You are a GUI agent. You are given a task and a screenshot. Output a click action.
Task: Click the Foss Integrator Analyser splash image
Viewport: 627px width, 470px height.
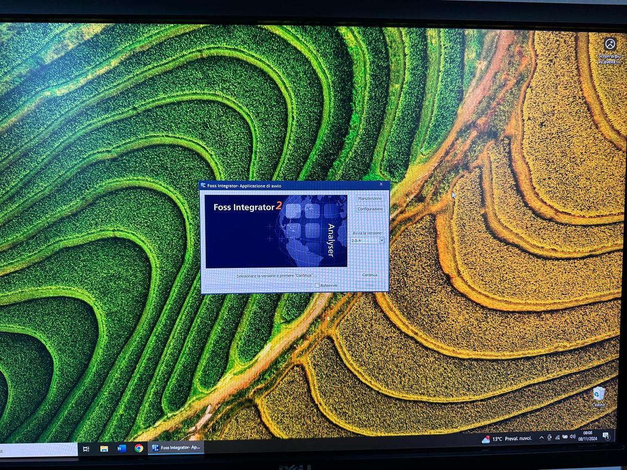276,231
